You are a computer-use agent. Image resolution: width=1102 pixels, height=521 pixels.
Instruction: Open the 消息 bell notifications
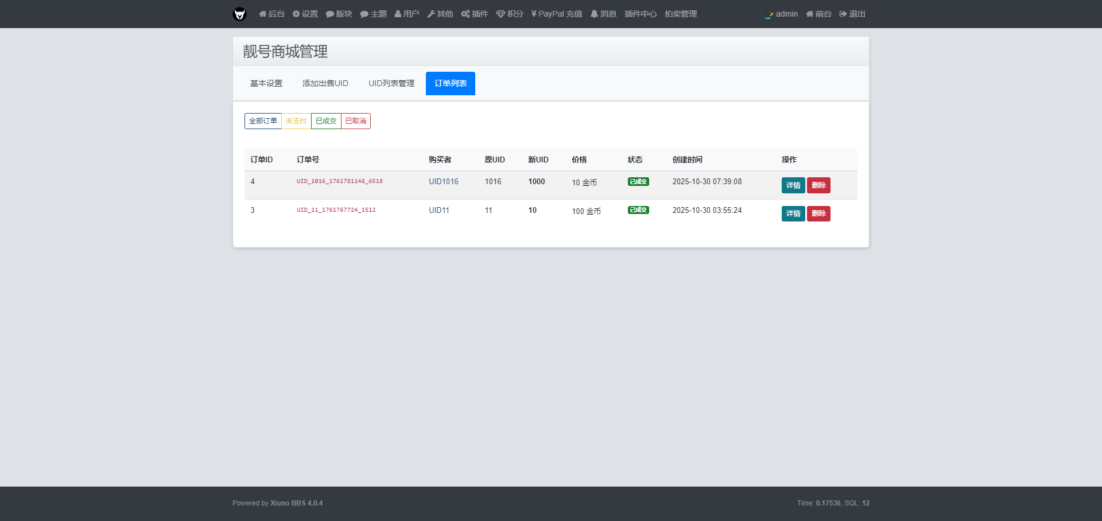pos(603,14)
